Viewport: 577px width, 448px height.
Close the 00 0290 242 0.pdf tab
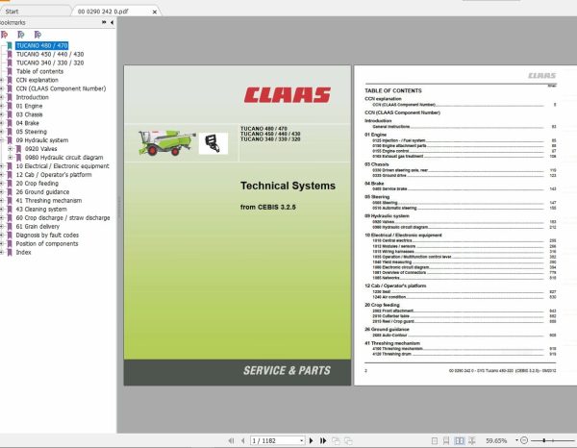(155, 12)
